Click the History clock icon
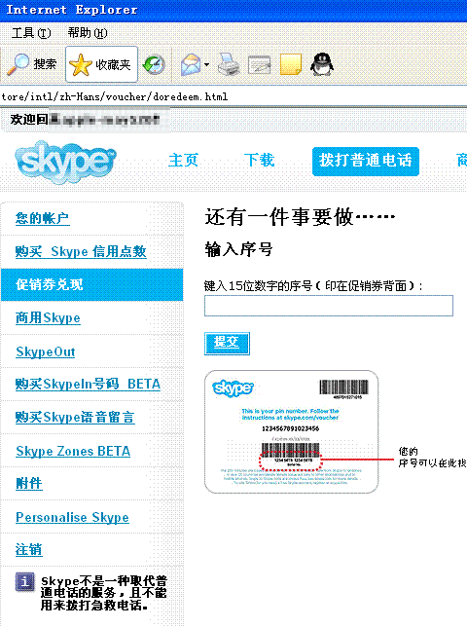The height and width of the screenshot is (627, 467). pyautogui.click(x=154, y=64)
